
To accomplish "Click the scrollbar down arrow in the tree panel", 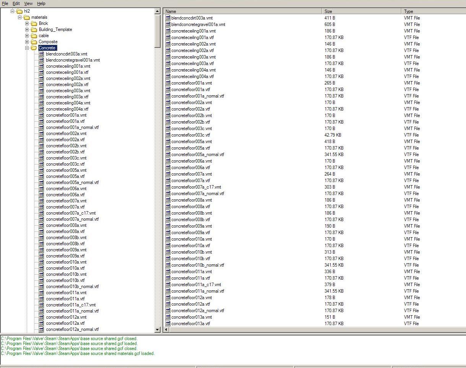I will (x=157, y=330).
